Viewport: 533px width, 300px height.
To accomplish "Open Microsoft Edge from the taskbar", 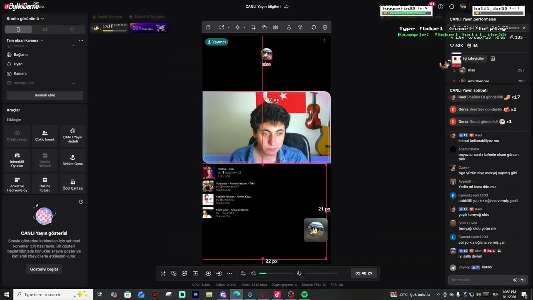I will [237, 295].
